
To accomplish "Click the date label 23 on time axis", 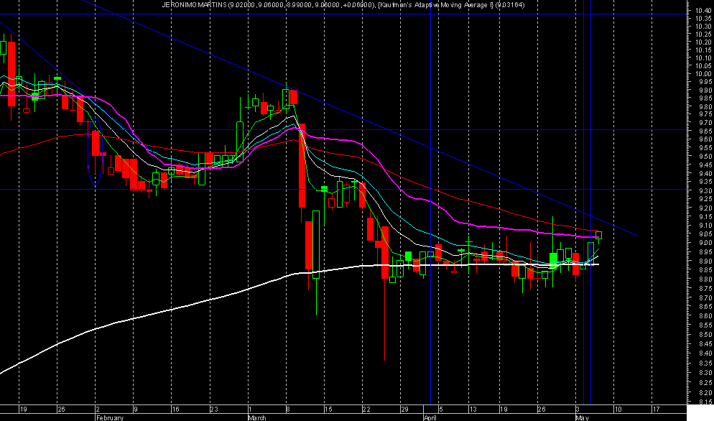I will point(214,410).
